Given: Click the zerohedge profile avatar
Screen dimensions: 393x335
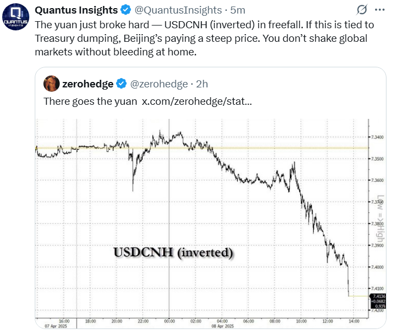Looking at the screenshot, I should pos(52,84).
